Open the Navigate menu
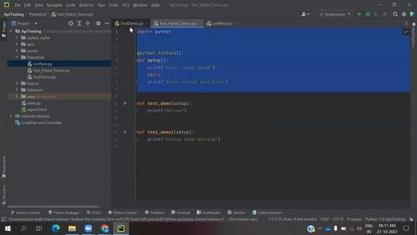Screen dimensions: 417x235 pyautogui.click(x=54, y=5)
